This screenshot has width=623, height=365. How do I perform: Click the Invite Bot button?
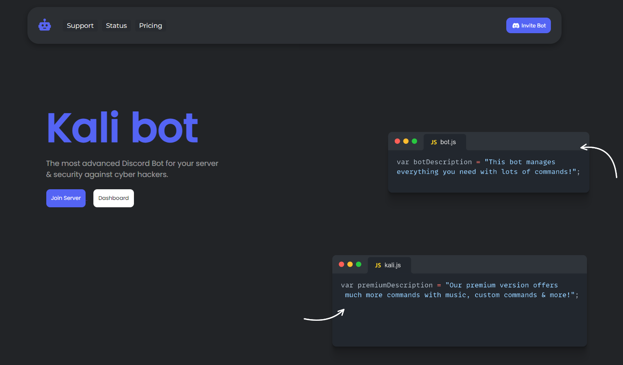[x=528, y=25]
